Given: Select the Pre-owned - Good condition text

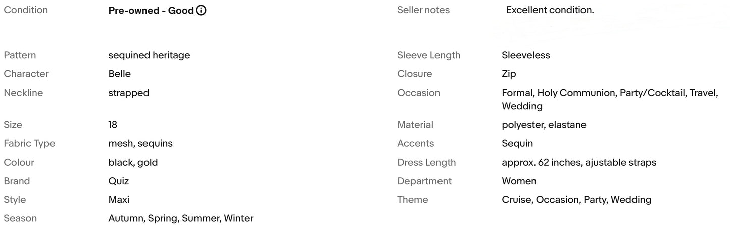Looking at the screenshot, I should (x=151, y=10).
